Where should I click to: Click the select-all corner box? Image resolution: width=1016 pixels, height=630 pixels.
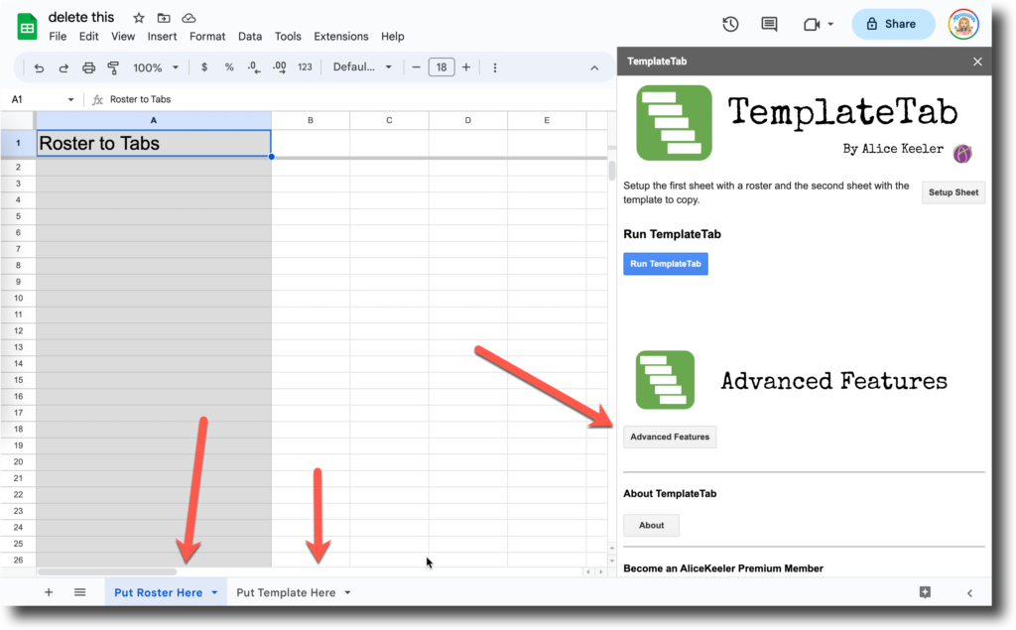(x=18, y=121)
